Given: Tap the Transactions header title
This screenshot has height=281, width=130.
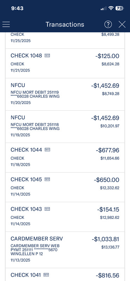Looking at the screenshot, I should point(65,24).
